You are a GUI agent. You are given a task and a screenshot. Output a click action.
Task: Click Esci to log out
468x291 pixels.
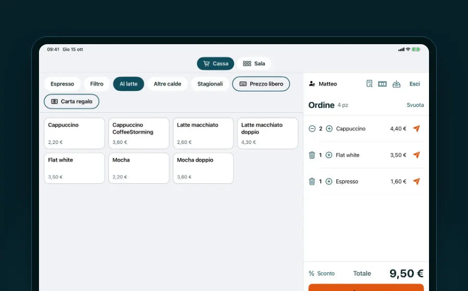tap(414, 84)
